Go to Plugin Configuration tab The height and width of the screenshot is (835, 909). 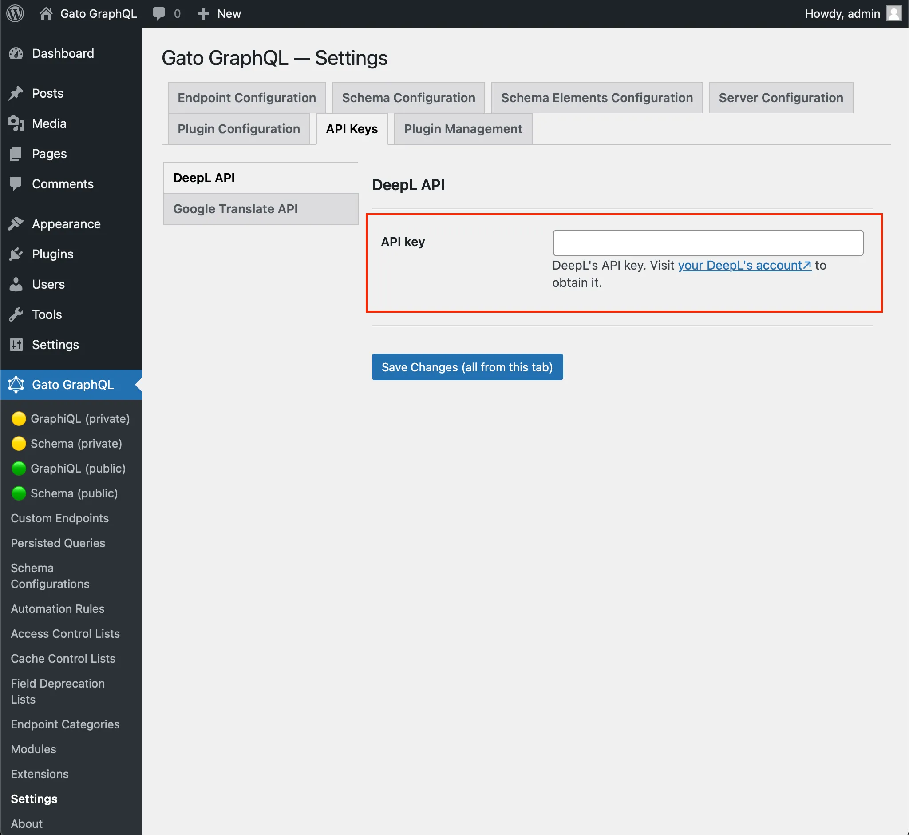click(x=238, y=129)
